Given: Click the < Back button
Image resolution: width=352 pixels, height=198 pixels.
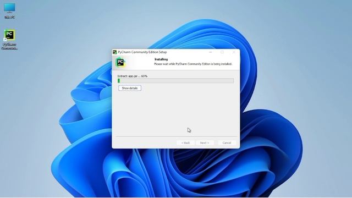Looking at the screenshot, I should click(x=186, y=143).
